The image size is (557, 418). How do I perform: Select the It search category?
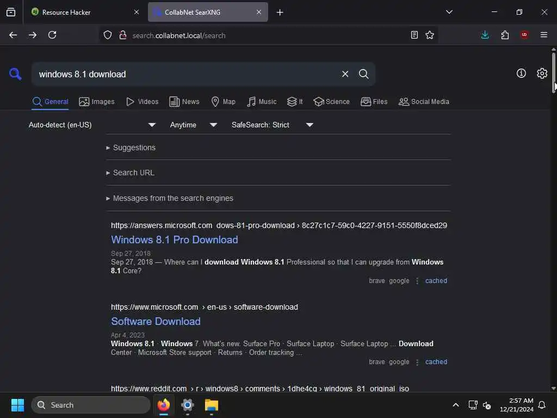295,102
